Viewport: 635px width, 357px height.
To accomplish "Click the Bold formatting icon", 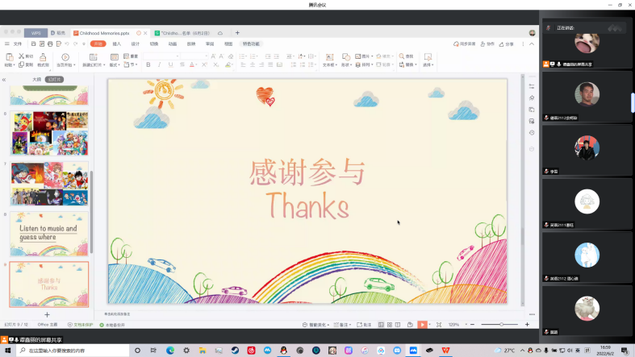I will click(148, 64).
